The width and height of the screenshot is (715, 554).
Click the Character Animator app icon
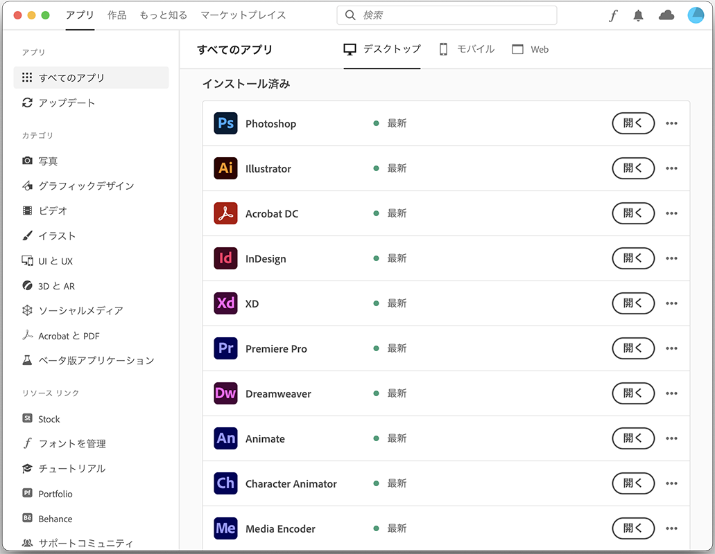pos(225,483)
